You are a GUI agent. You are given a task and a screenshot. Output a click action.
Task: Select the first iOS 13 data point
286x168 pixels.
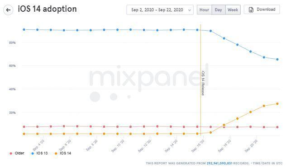[x=24, y=29]
